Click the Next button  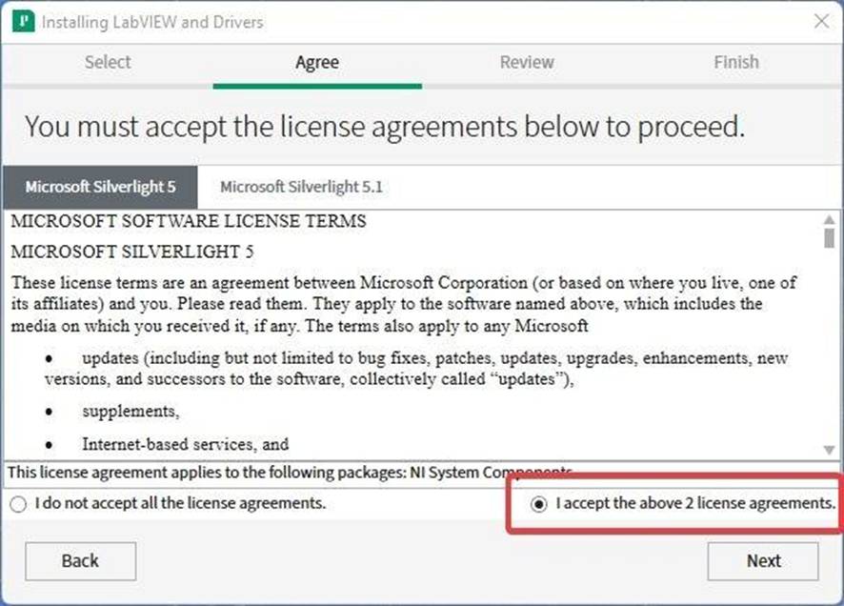(x=763, y=561)
